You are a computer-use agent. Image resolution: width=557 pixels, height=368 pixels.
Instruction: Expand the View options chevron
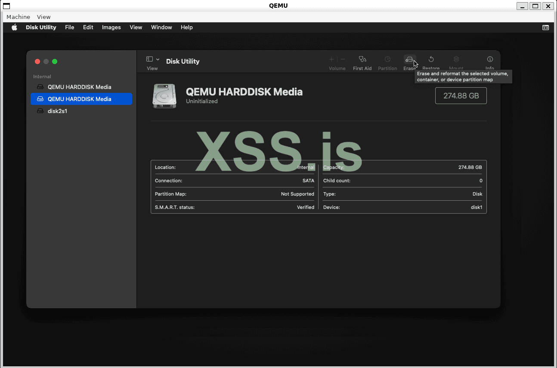[x=158, y=59]
